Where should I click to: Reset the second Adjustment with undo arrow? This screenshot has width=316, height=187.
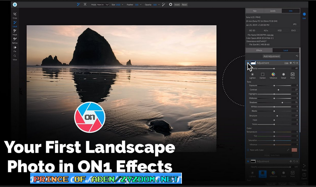pos(294,161)
